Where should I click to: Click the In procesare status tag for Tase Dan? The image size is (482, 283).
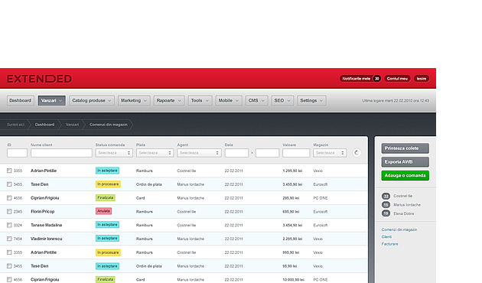tap(108, 184)
